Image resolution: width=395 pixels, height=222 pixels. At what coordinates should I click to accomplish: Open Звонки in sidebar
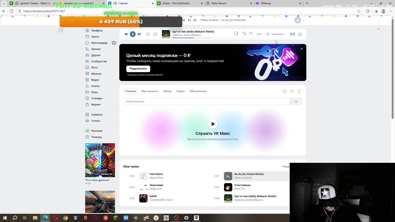[96, 49]
